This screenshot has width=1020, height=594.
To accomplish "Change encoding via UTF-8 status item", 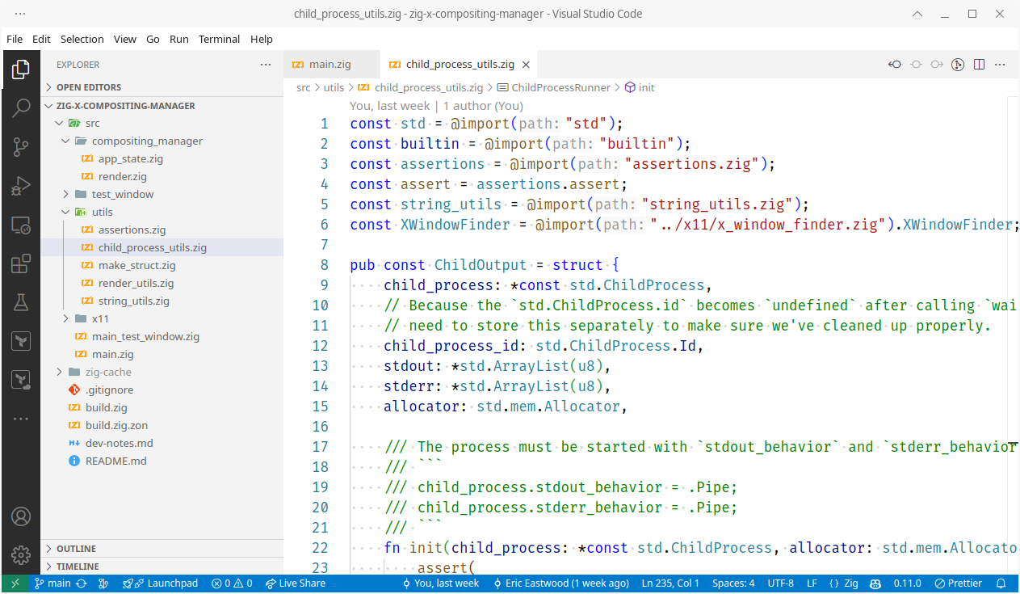I will [781, 583].
